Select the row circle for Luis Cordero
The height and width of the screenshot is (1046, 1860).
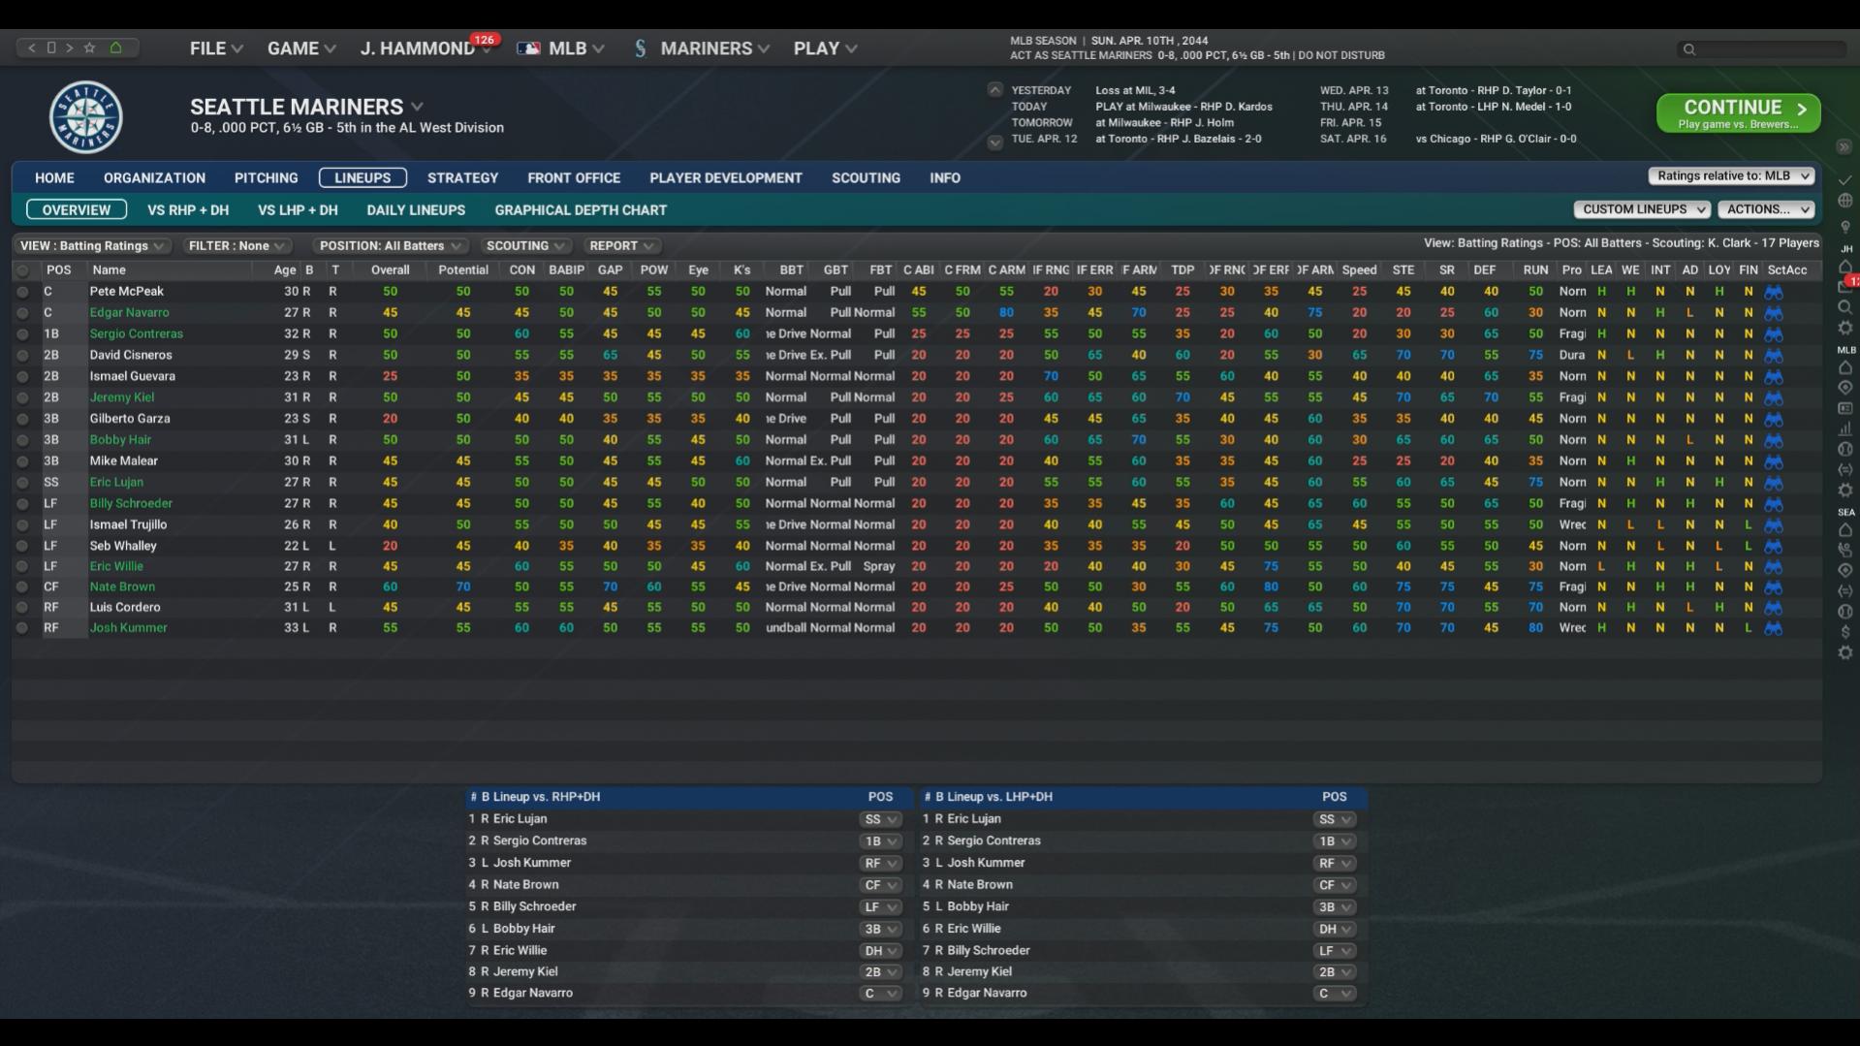click(22, 608)
